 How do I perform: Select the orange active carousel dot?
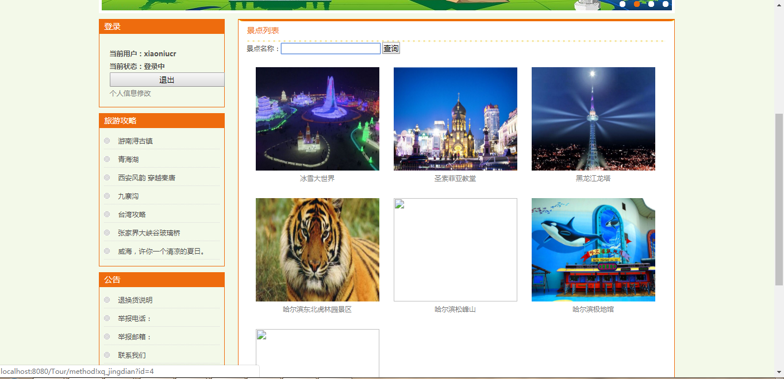tap(637, 4)
